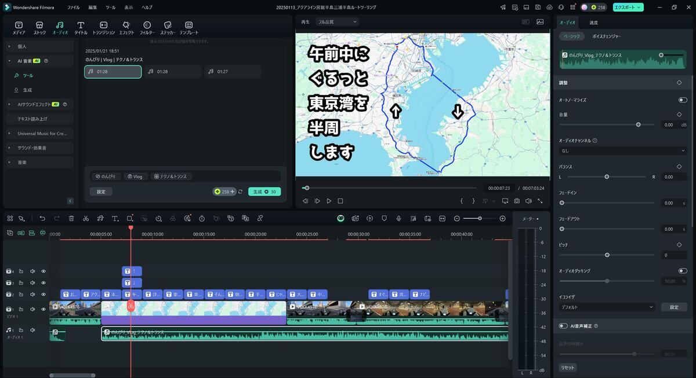Mute the オーディオ 1 track
This screenshot has width=696, height=378.
tap(32, 330)
